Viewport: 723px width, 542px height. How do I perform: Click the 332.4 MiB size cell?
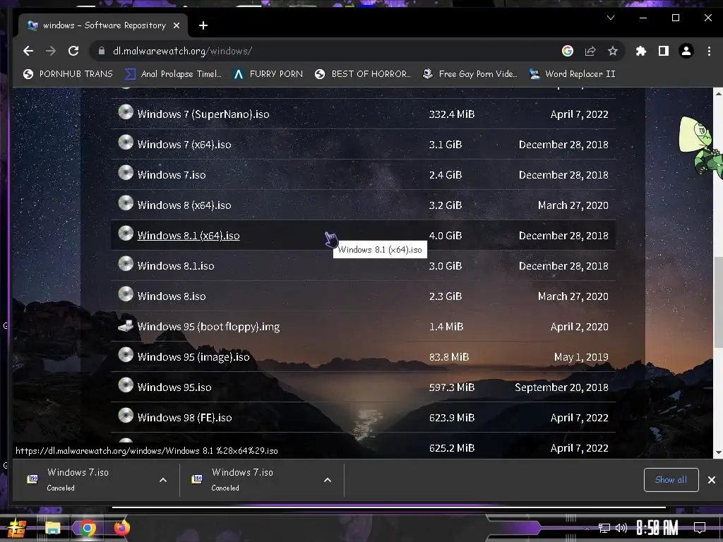click(452, 114)
